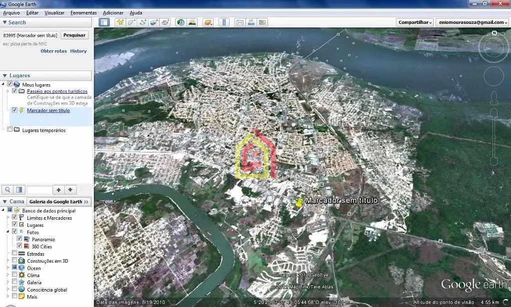The image size is (511, 307).
Task: Move the selected place down with arrow
Action: pyautogui.click(x=70, y=189)
